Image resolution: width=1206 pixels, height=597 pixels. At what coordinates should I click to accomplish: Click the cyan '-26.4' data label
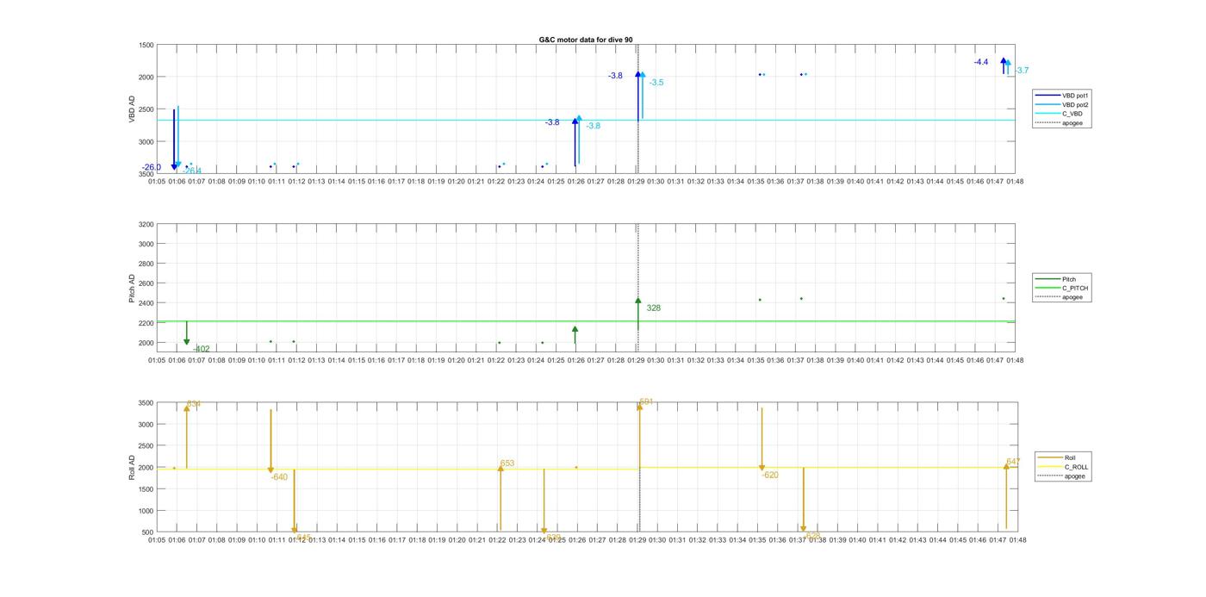pos(192,171)
